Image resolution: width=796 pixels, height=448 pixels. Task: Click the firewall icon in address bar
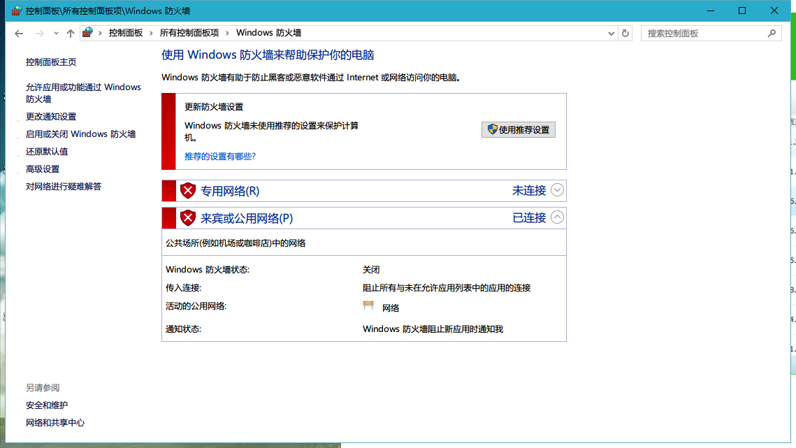click(x=88, y=33)
